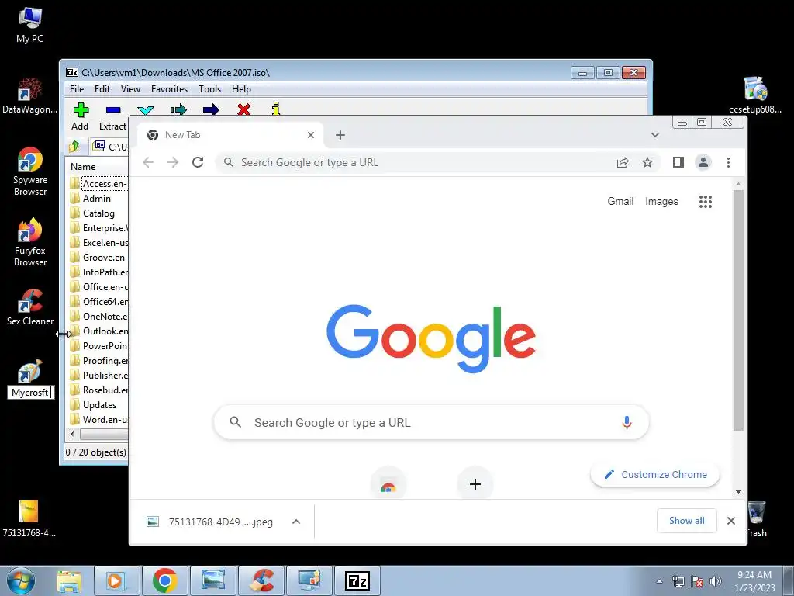Open the 7-Zip Favorites menu

tap(169, 89)
